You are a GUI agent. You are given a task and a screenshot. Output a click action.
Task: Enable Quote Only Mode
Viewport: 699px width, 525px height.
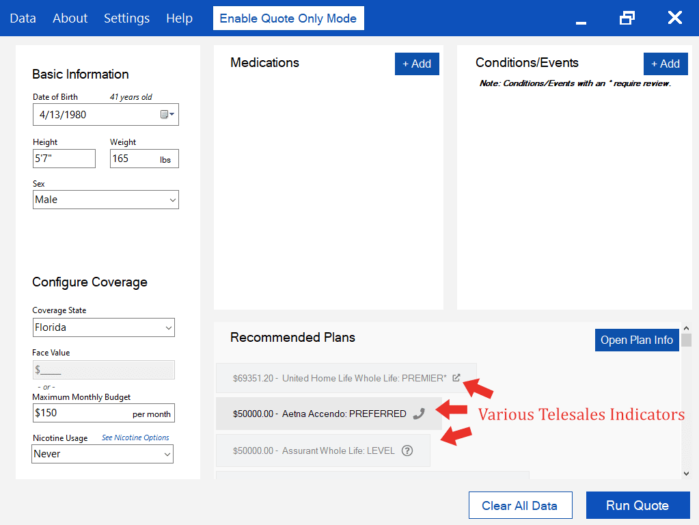click(288, 18)
